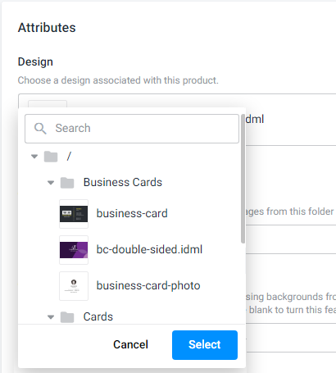Screen dimensions: 336x373
Task: Click the blue Select button
Action: (x=205, y=345)
